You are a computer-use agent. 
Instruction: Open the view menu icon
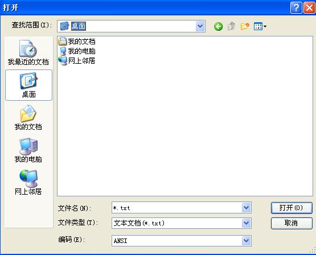point(258,26)
